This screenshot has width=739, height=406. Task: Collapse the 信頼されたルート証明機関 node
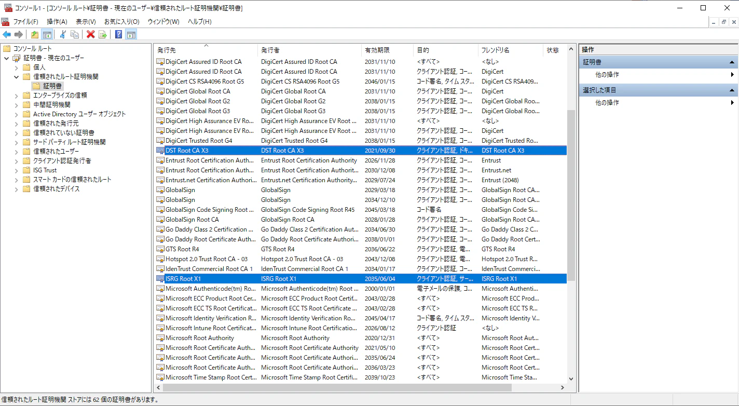coord(16,76)
